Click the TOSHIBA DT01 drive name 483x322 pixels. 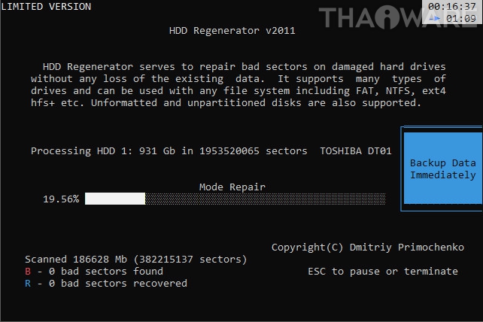[356, 151]
